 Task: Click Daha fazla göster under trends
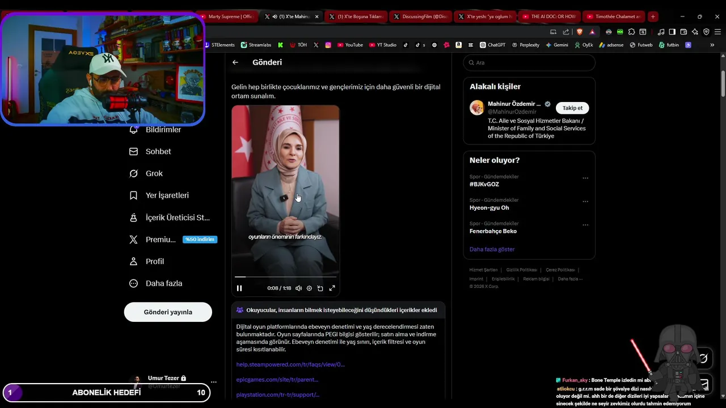492,249
